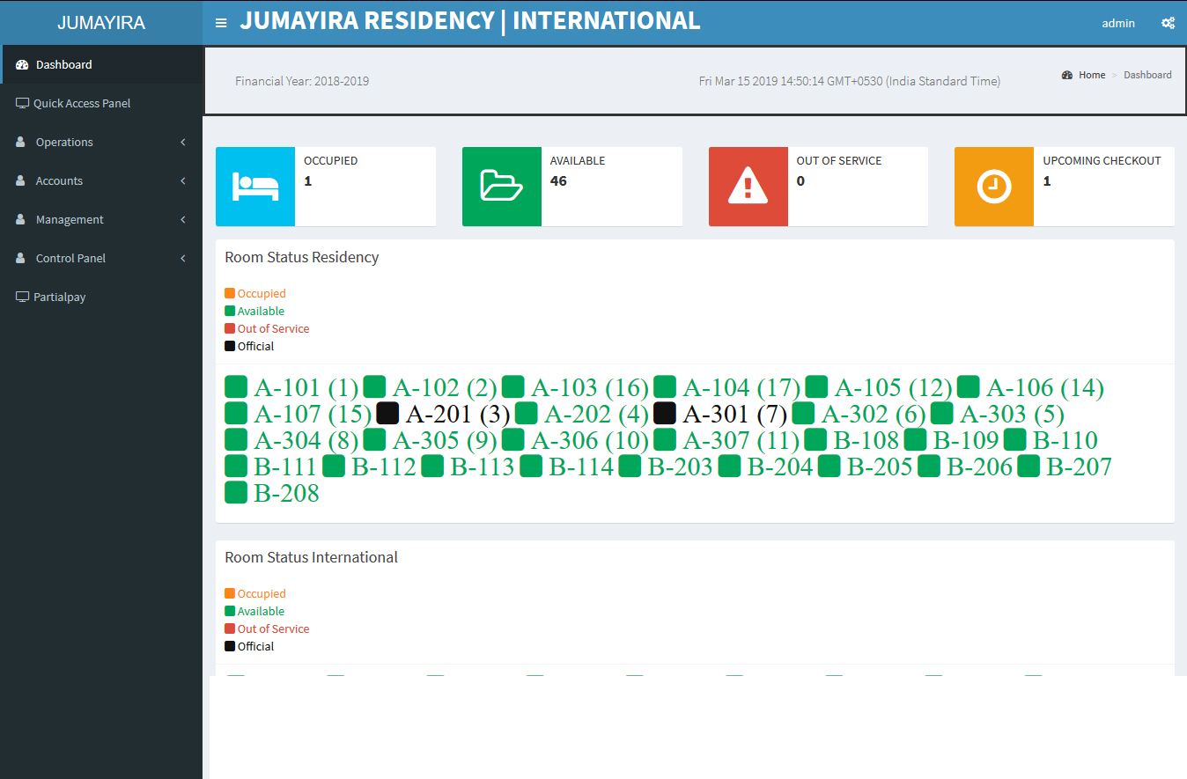Click the JUMAYIRA logo text in sidebar

(101, 23)
